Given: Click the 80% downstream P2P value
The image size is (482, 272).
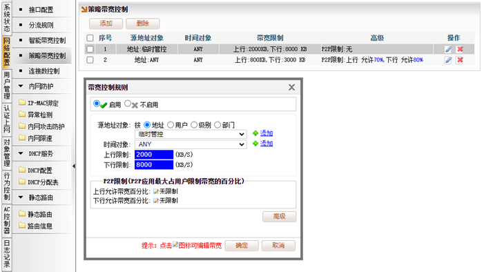Looking at the screenshot, I should [418, 60].
